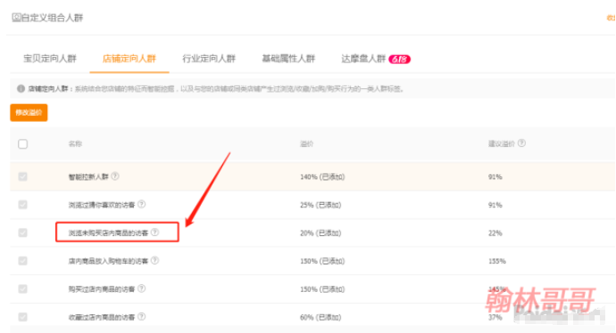Click help icon beside 购买过店内商品的访客

click(x=141, y=288)
